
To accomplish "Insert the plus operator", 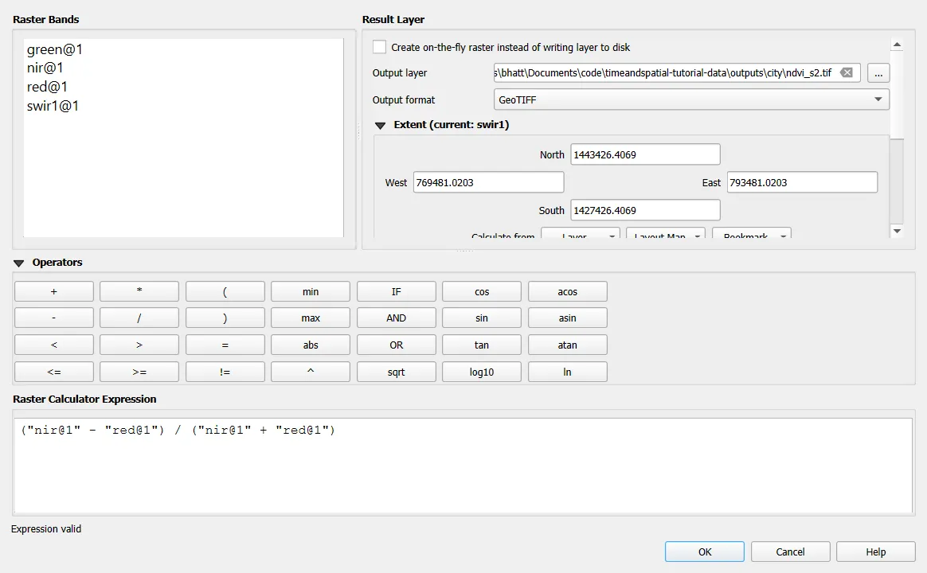I will tap(54, 291).
